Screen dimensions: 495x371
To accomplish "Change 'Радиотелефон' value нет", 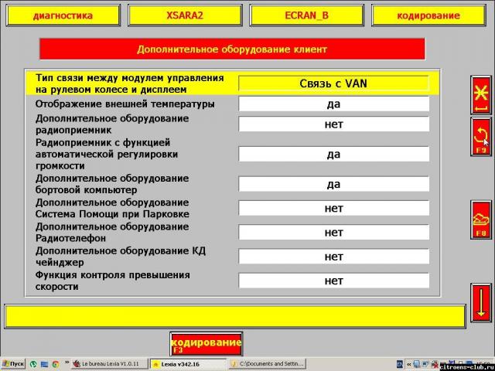I will click(x=333, y=232).
